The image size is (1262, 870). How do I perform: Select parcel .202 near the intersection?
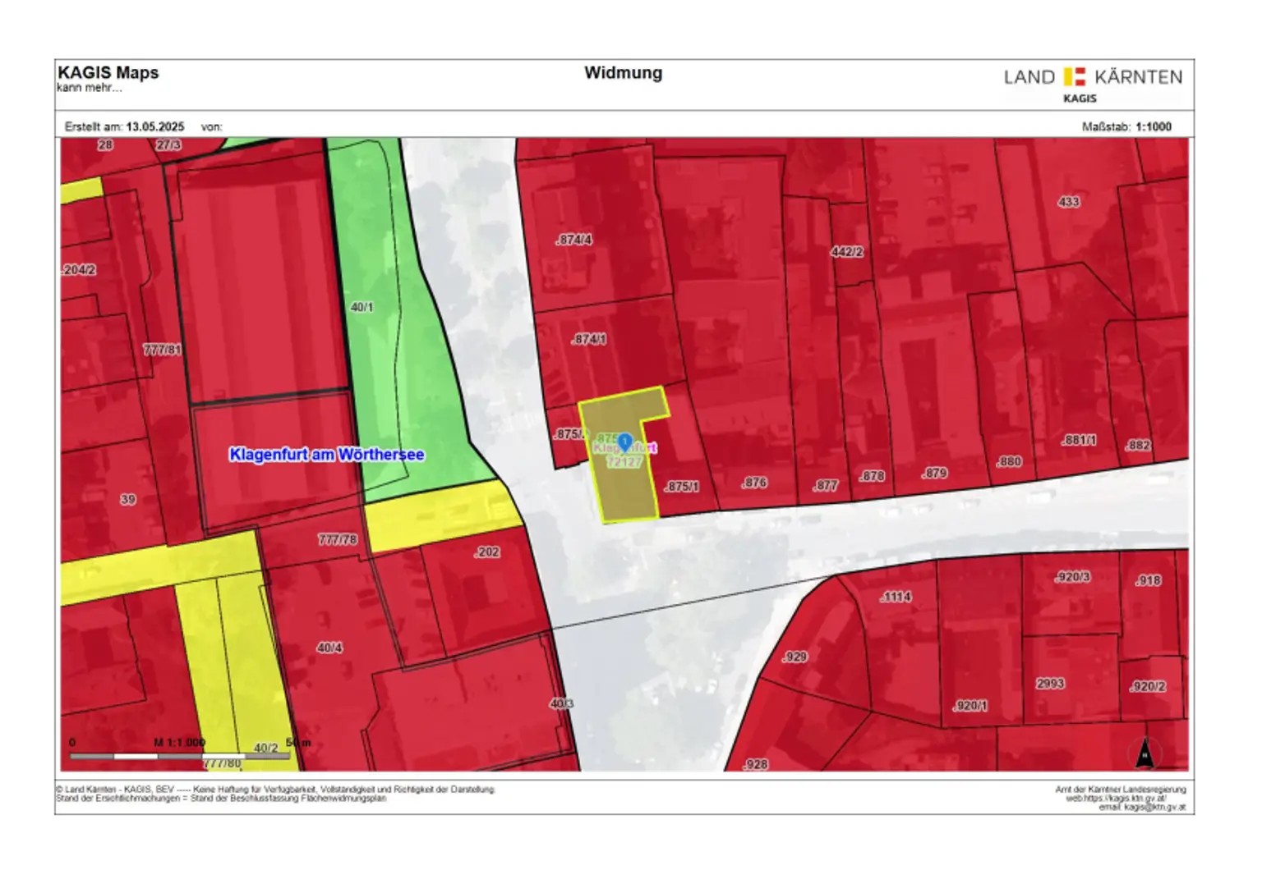coord(486,552)
